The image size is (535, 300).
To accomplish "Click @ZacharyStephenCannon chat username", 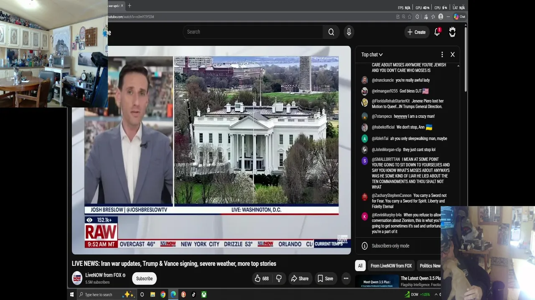I will [x=392, y=196].
